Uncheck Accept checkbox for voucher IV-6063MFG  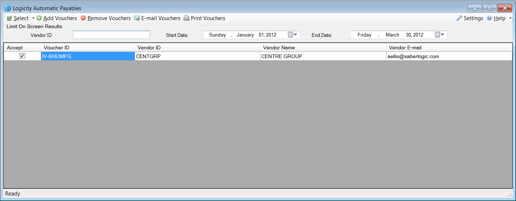click(22, 56)
